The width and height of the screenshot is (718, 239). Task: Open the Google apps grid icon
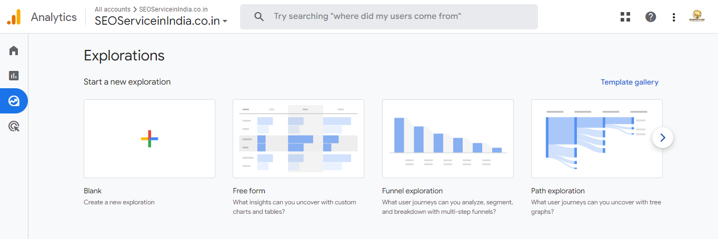(625, 17)
